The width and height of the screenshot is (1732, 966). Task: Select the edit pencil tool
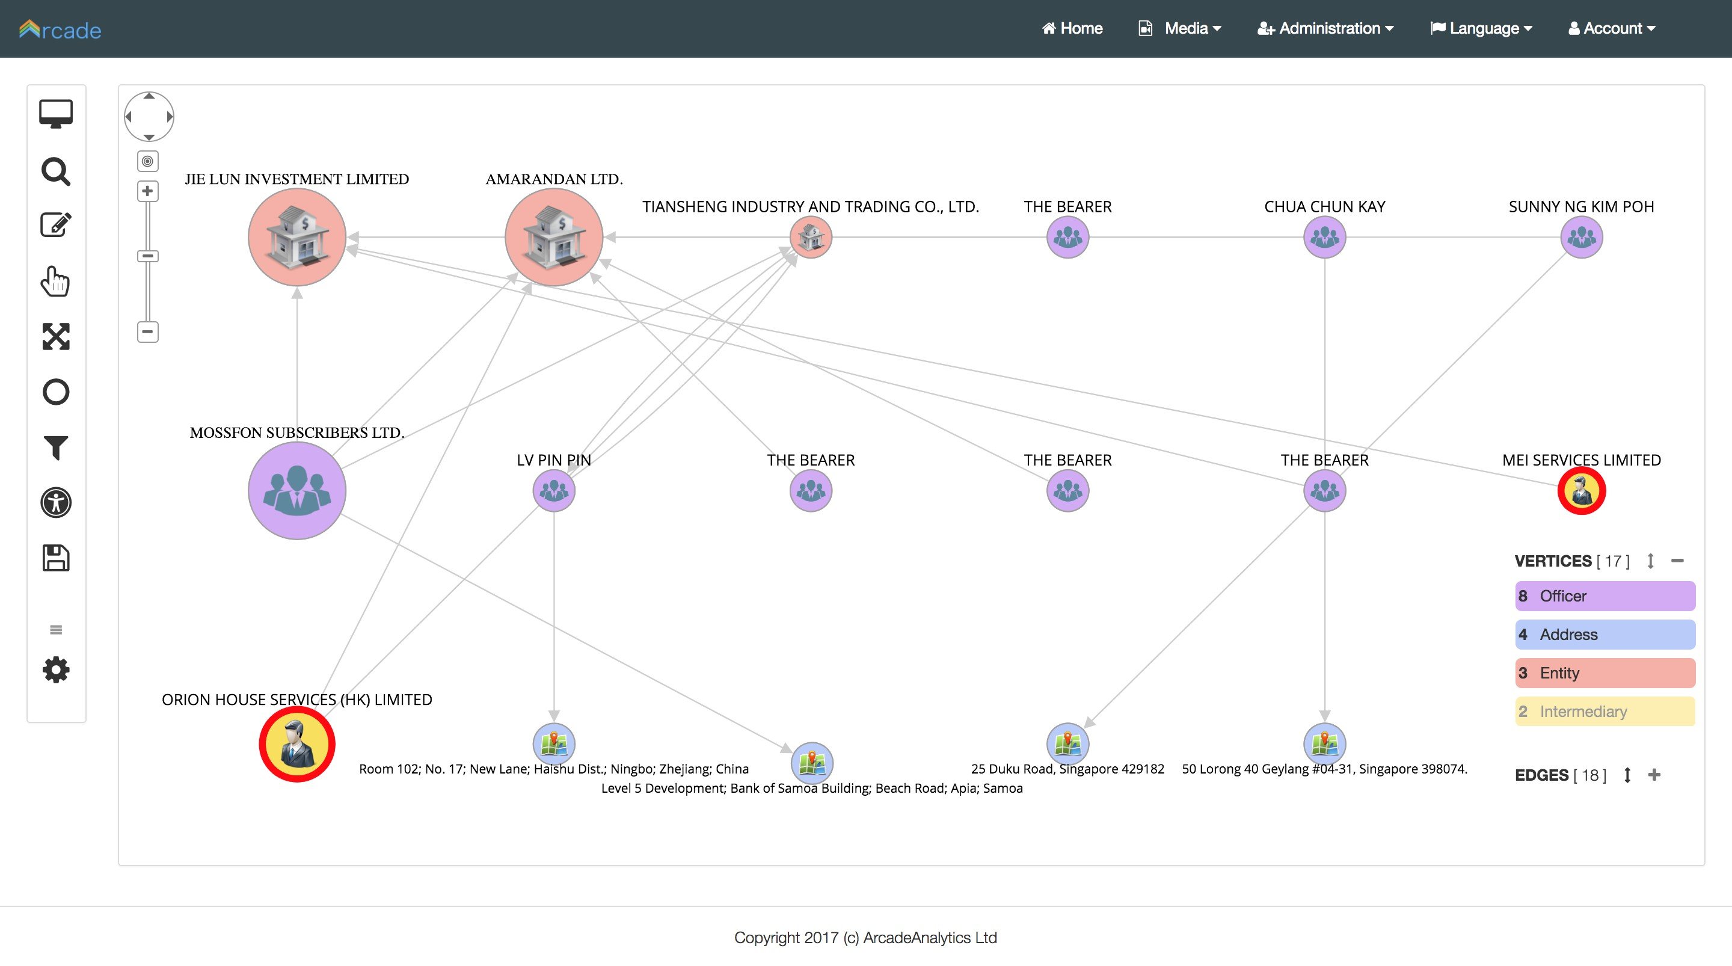[56, 225]
